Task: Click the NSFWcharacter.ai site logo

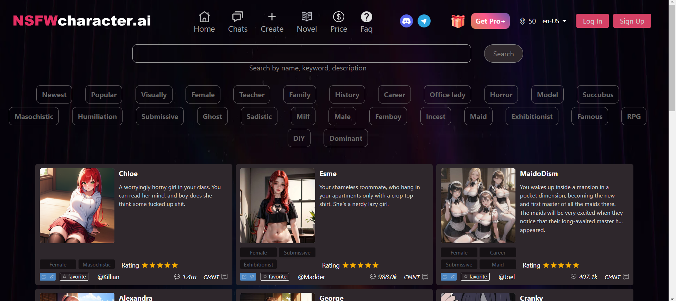Action: 82,21
